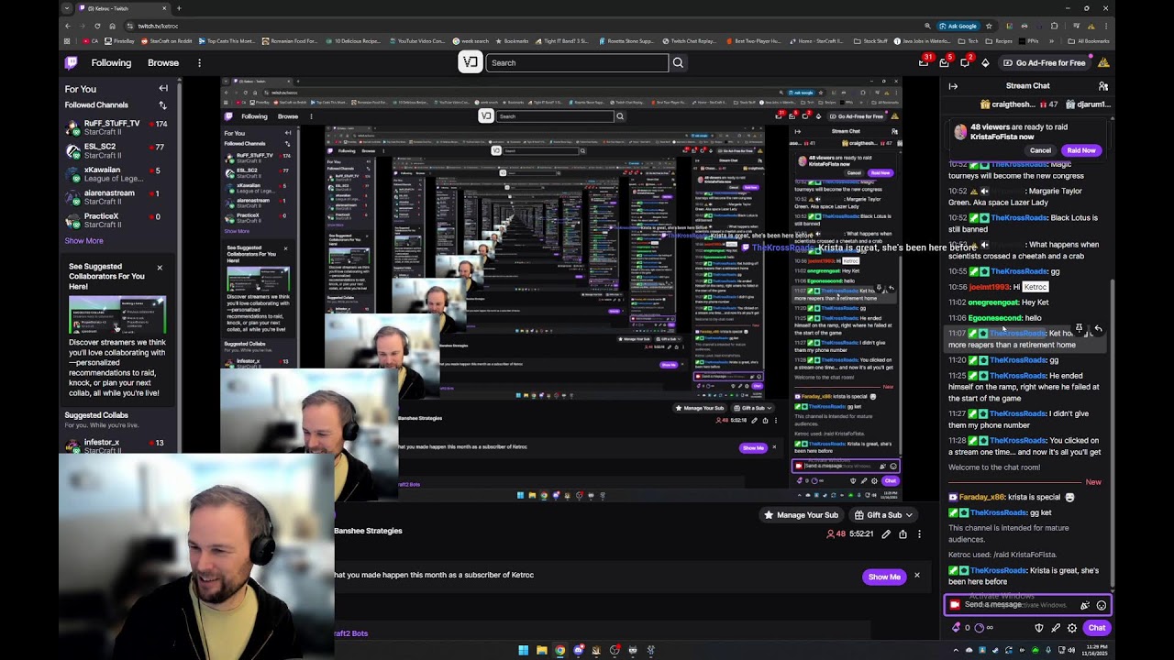Reply to hovered 11:07 chat message
Image resolution: width=1174 pixels, height=660 pixels.
1098,329
